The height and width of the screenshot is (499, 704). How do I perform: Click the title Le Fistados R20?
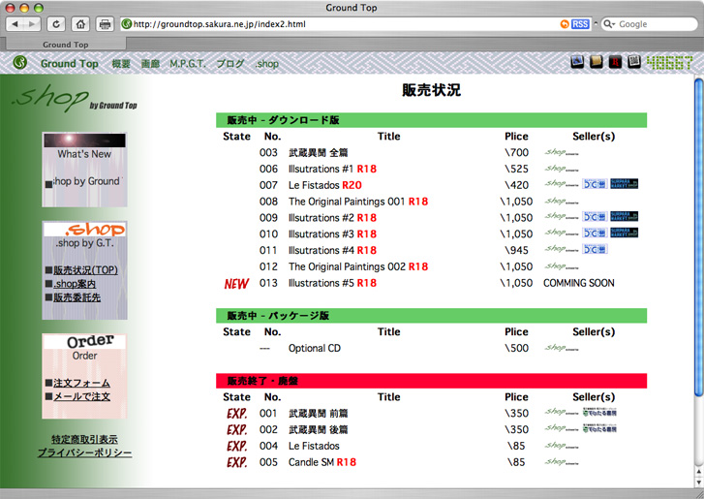[325, 185]
